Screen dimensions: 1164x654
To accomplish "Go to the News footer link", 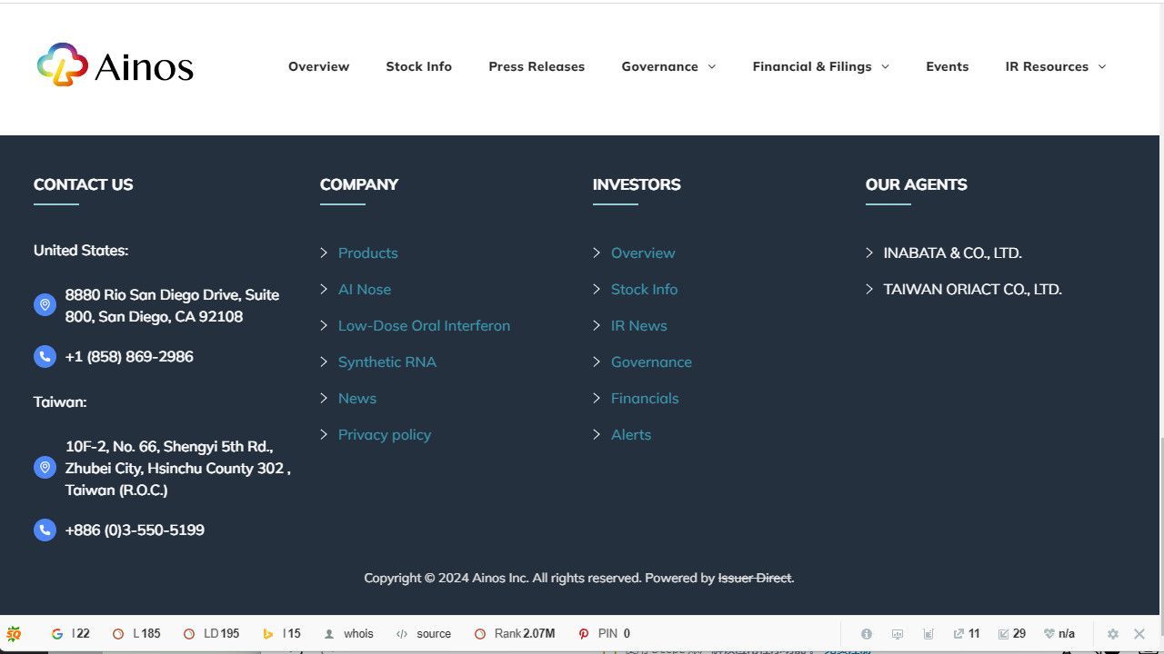I will 357,398.
